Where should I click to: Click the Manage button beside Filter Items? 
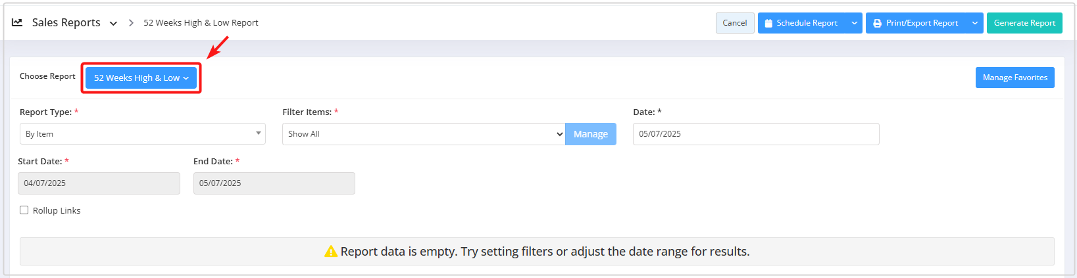(x=590, y=134)
